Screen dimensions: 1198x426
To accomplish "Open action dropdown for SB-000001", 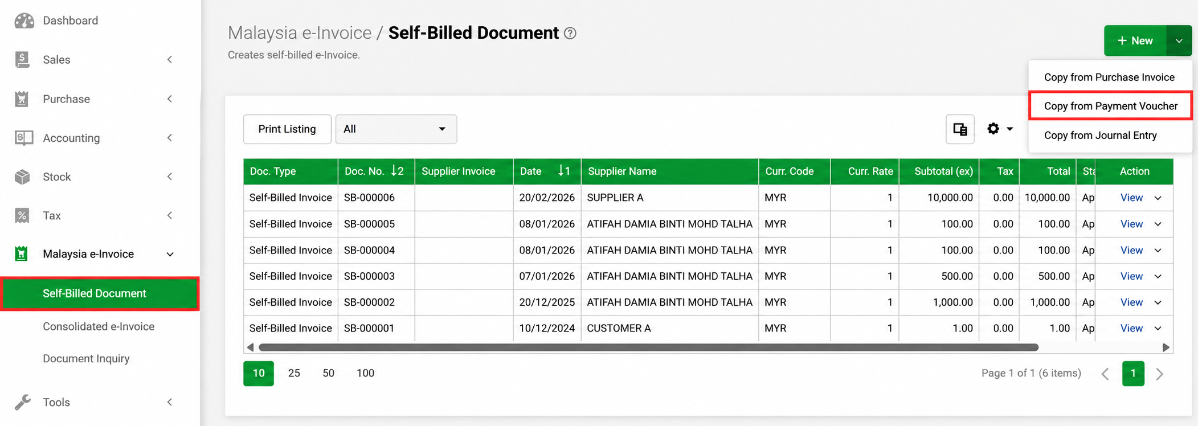I will (1158, 329).
